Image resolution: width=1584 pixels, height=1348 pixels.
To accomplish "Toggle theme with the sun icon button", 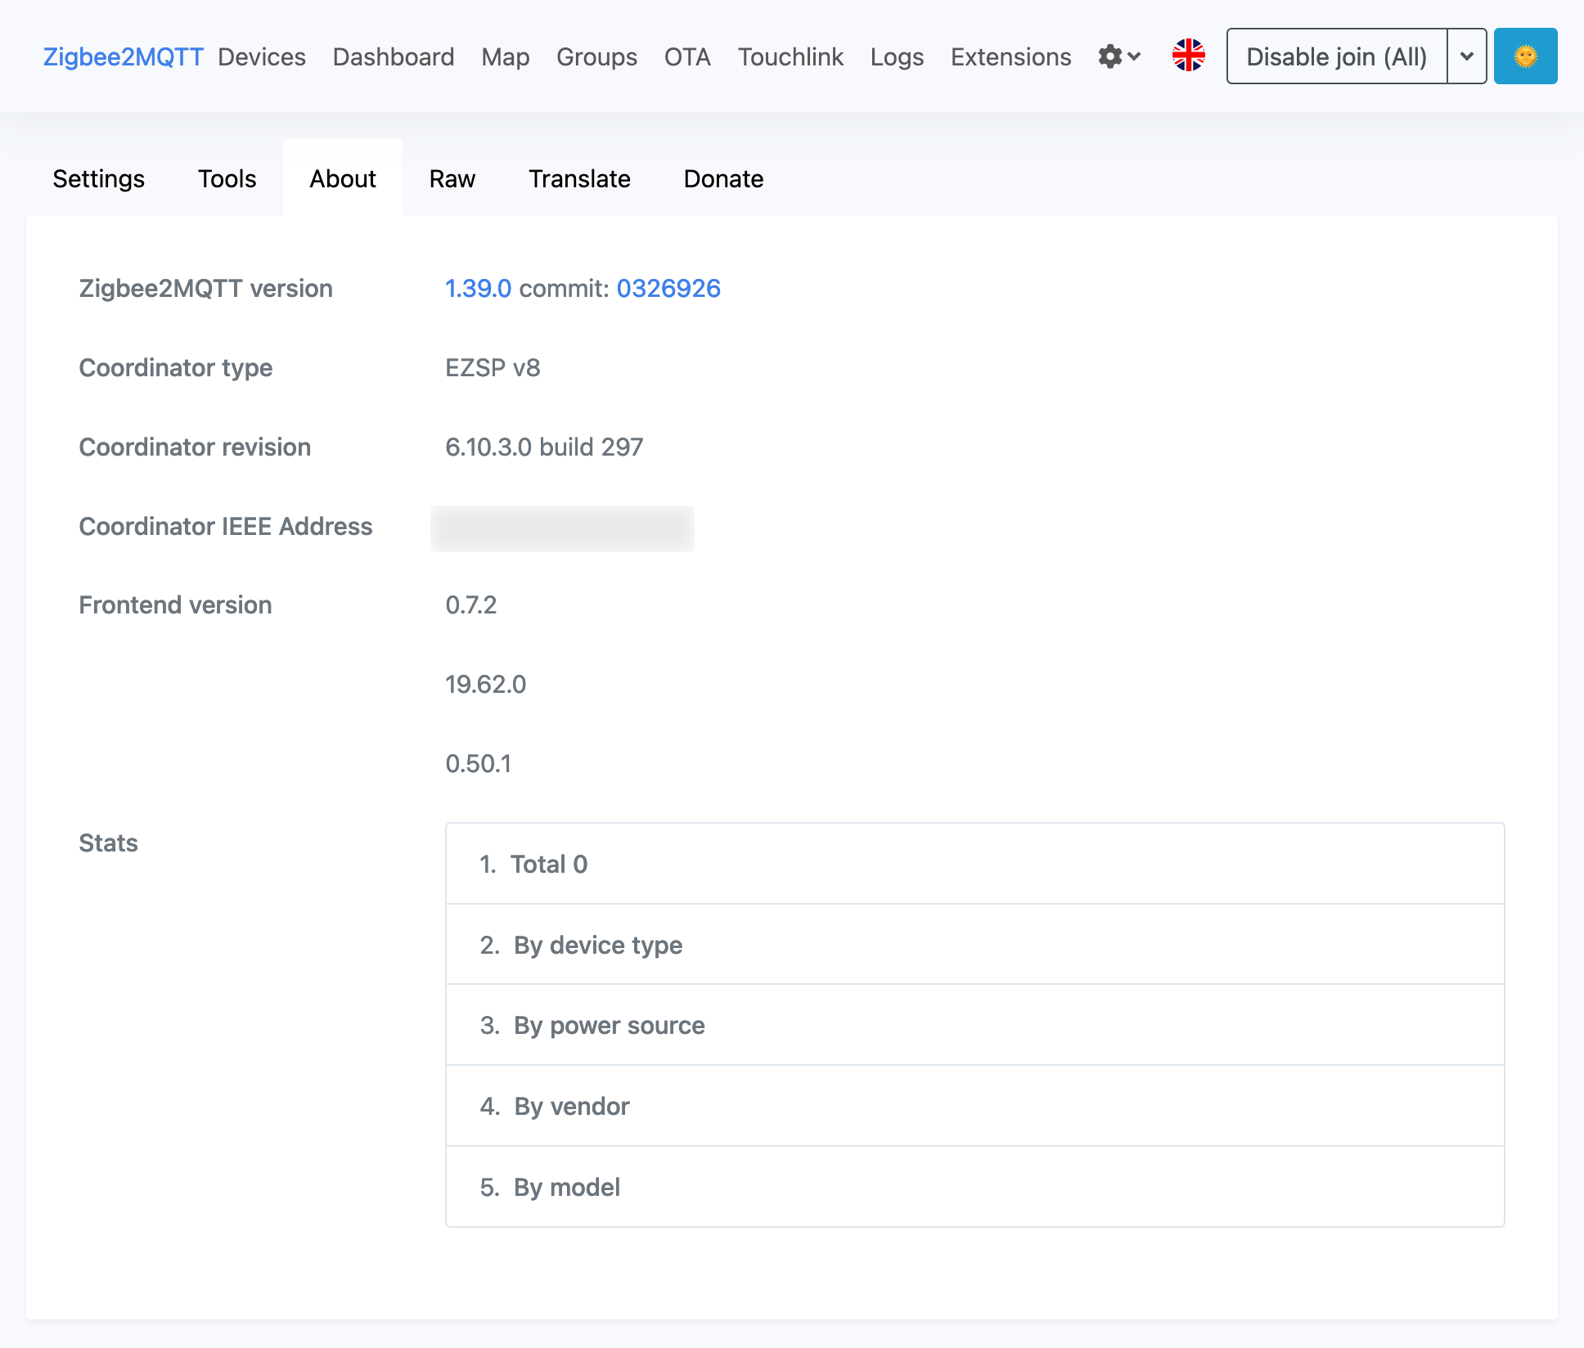I will pyautogui.click(x=1525, y=56).
